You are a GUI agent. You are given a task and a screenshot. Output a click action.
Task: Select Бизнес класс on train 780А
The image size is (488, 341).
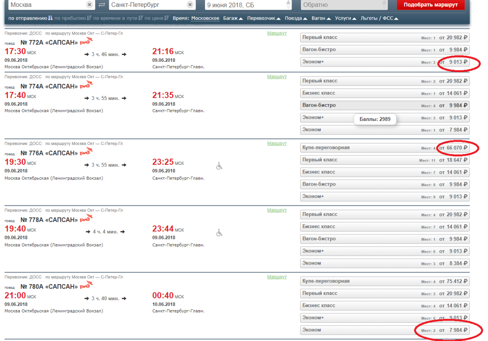click(x=385, y=306)
